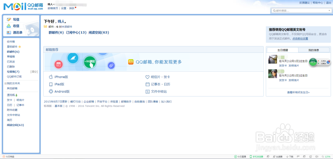Click the unread mail envelope icon
This screenshot has height=159, width=333.
point(45,27)
